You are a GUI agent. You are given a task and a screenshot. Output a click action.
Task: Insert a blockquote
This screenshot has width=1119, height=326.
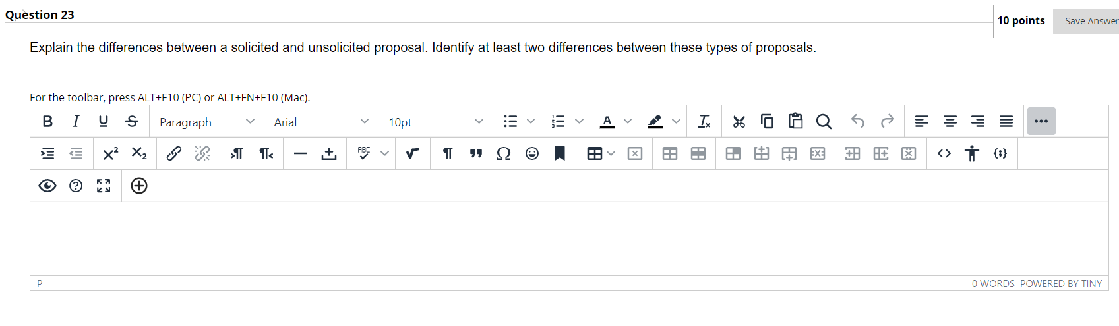click(476, 153)
